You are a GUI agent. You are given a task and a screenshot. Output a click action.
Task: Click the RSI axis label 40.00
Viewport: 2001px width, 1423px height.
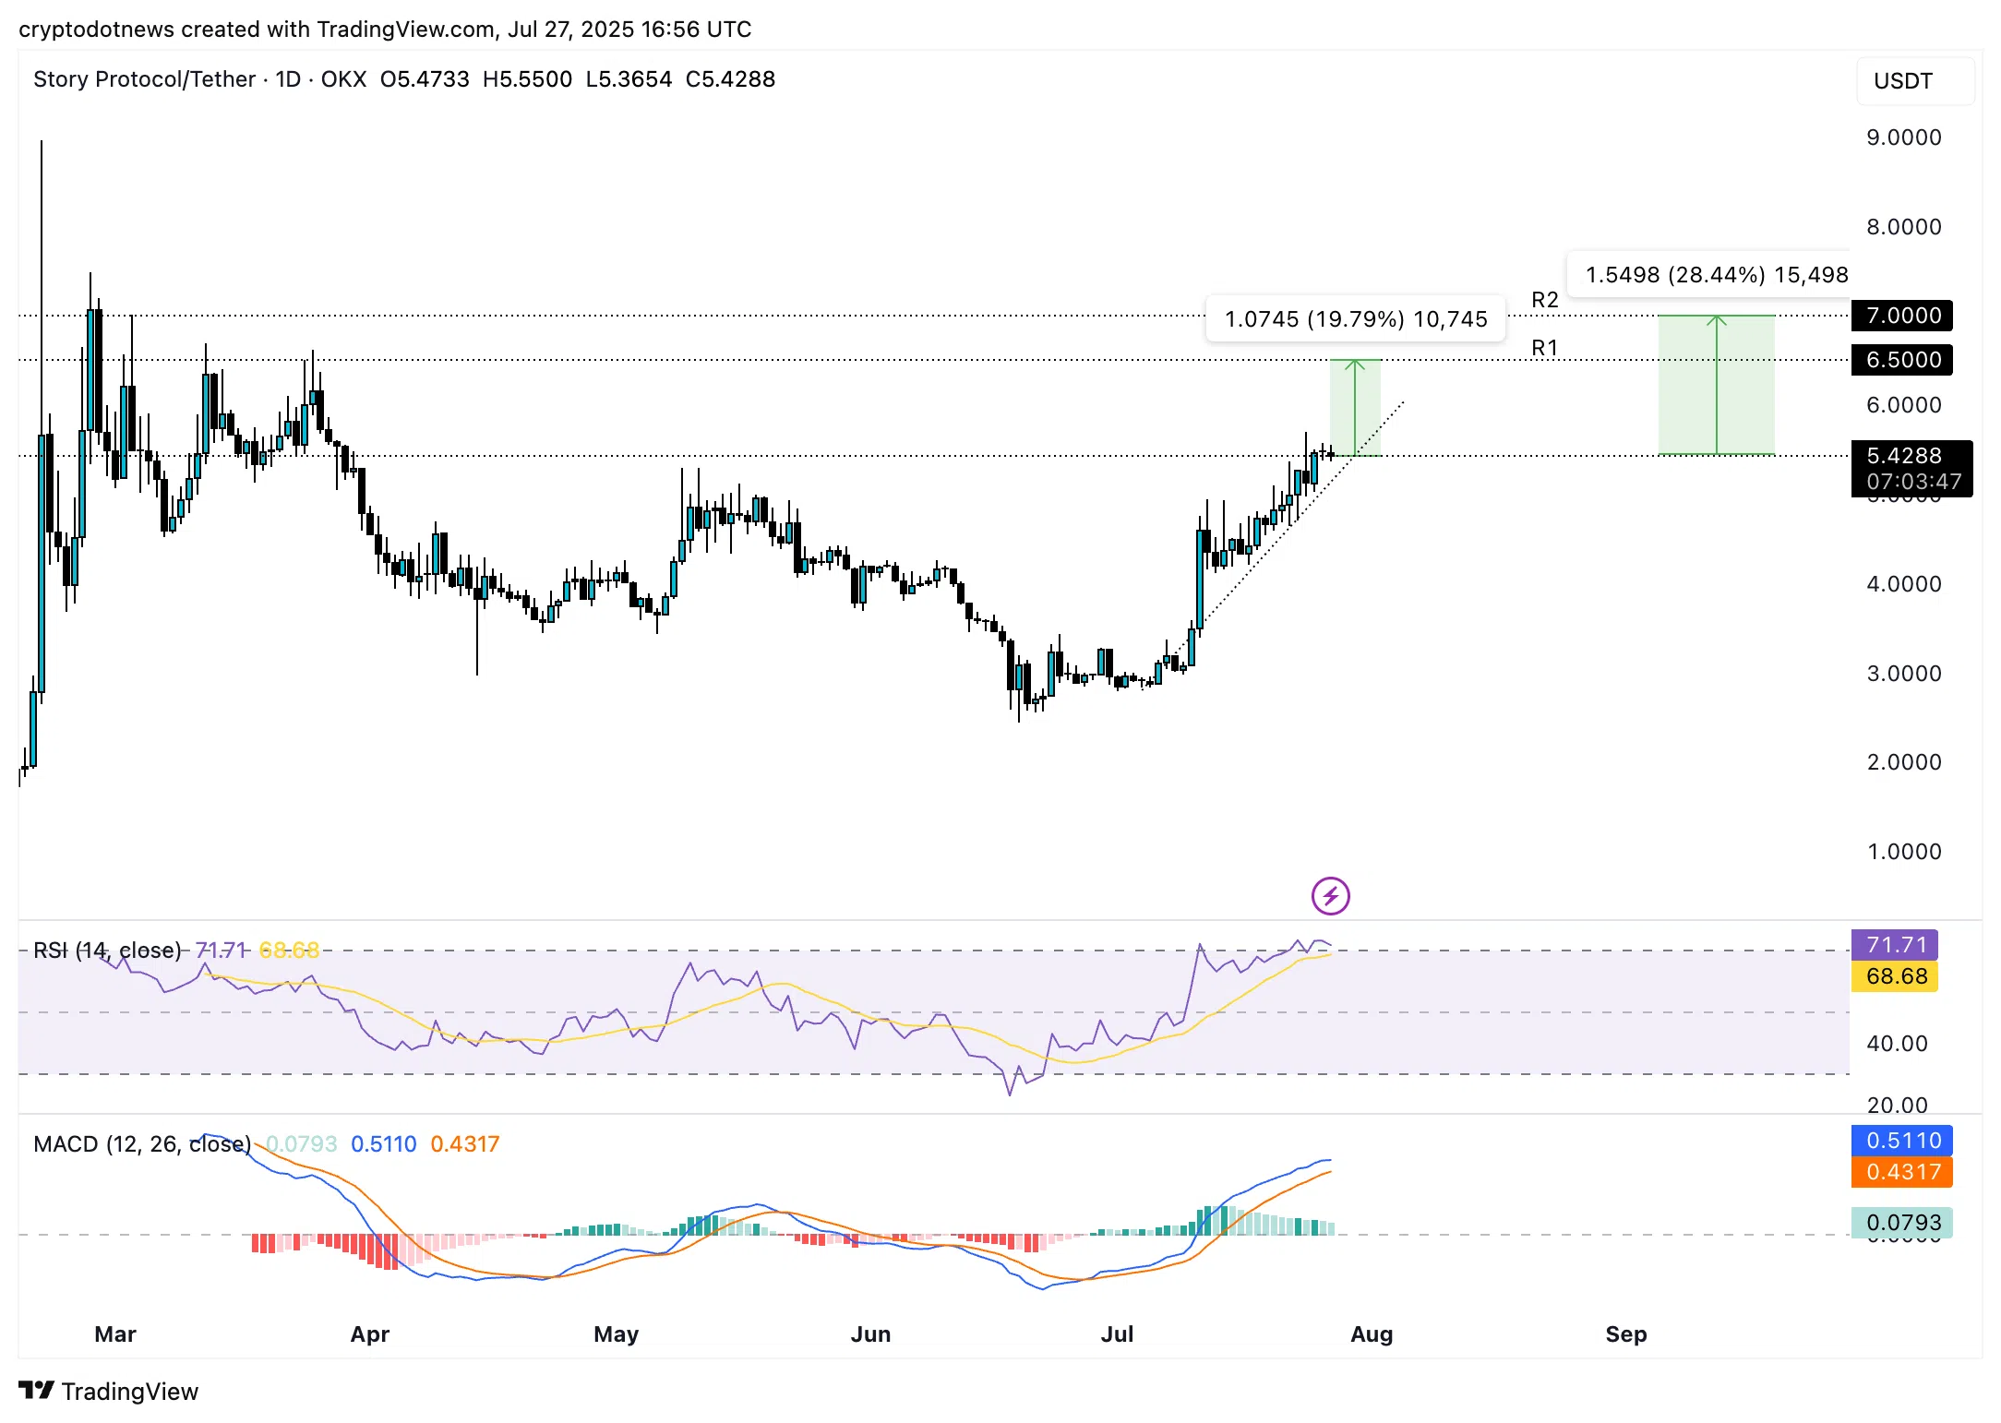click(x=1897, y=1044)
